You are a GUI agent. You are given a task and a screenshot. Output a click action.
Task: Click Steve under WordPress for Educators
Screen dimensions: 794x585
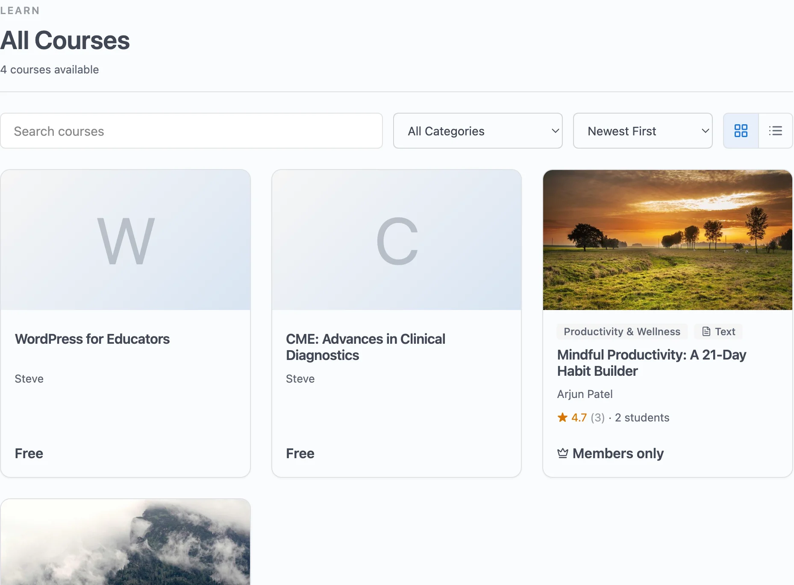(29, 378)
